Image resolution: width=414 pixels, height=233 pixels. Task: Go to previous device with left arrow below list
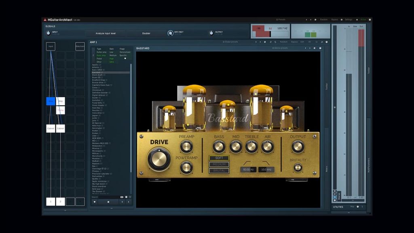[122, 202]
